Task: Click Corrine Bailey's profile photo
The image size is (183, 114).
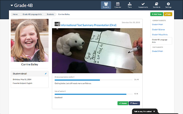Action: 30,40
